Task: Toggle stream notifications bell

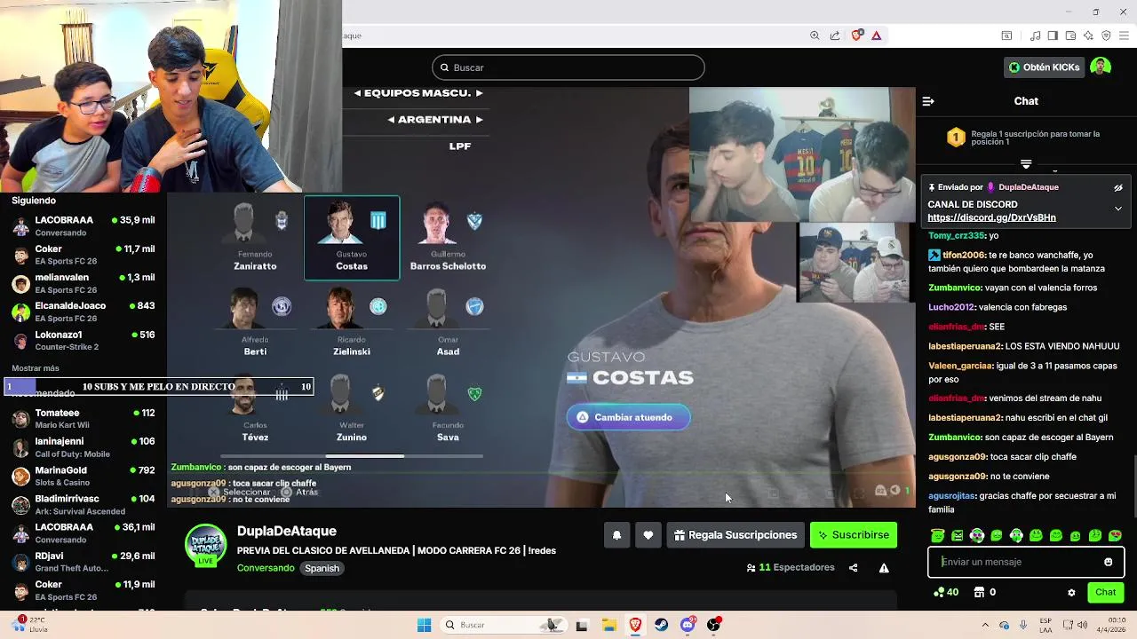Action: click(x=616, y=535)
